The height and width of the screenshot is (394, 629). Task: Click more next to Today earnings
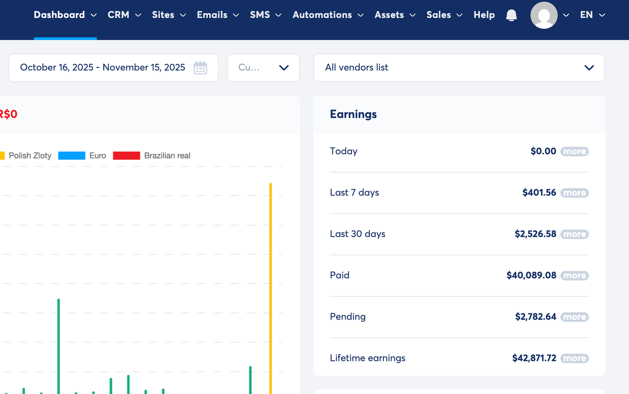pyautogui.click(x=574, y=152)
